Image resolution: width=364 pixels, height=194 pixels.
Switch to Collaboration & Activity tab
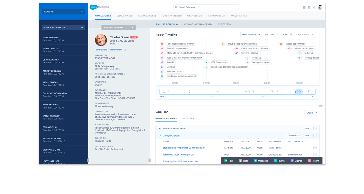(x=198, y=24)
